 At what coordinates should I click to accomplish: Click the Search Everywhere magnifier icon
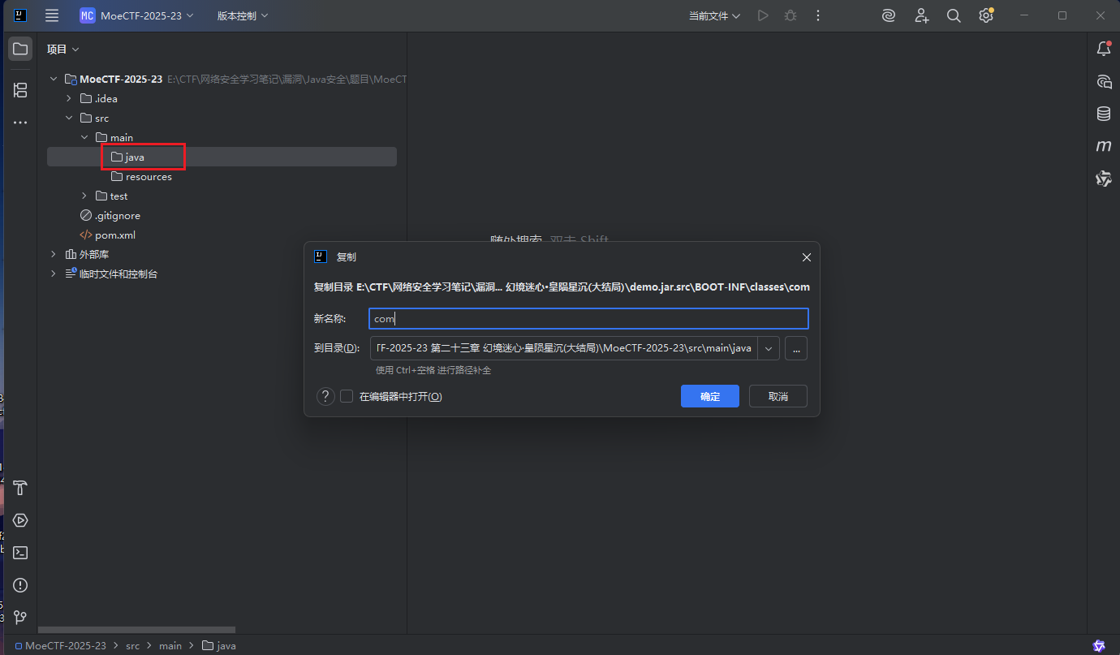pos(954,15)
